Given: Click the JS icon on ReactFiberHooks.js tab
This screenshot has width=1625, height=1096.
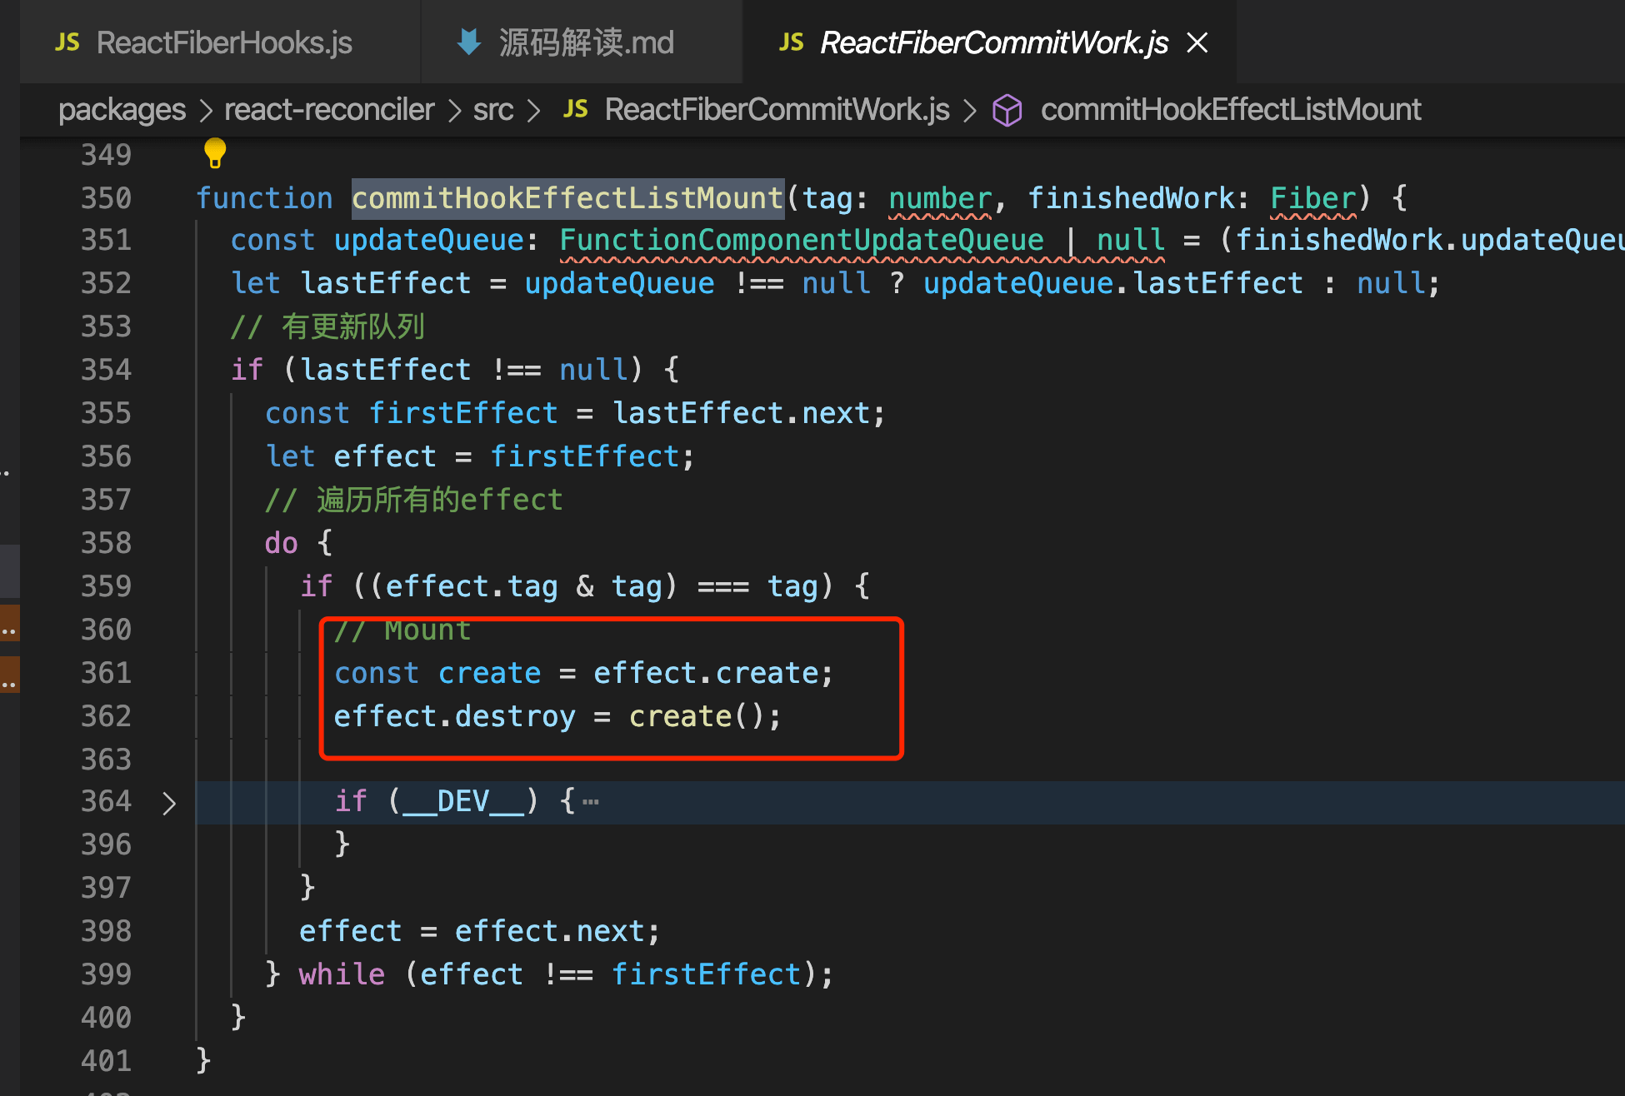Looking at the screenshot, I should [x=67, y=42].
